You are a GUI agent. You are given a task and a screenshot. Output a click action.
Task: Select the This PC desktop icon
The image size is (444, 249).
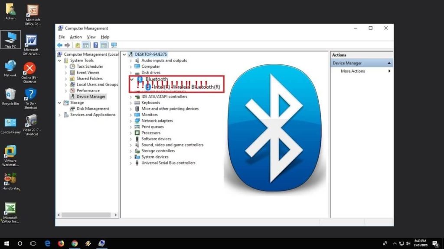pos(10,39)
